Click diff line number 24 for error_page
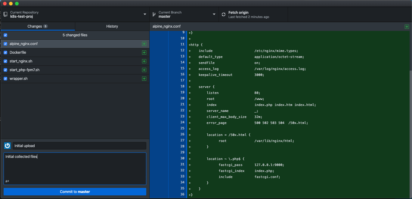 (182, 122)
